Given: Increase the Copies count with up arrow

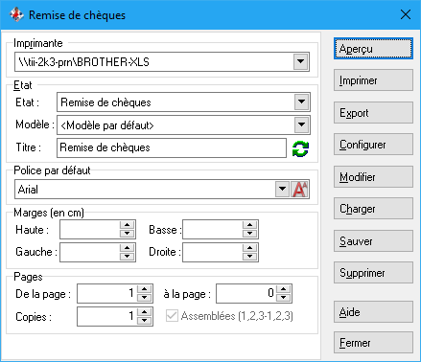Looking at the screenshot, I should (x=145, y=312).
